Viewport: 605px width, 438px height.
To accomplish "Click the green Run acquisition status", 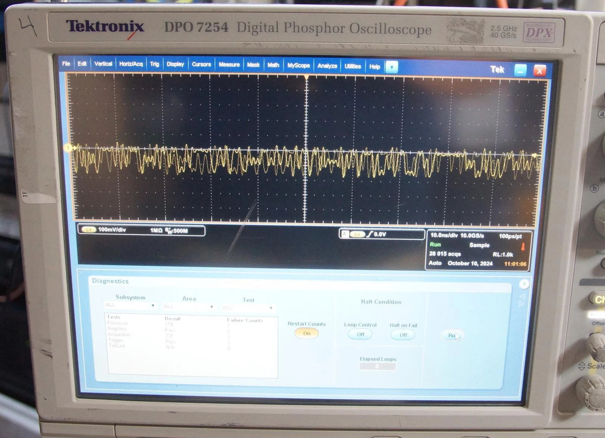I will pyautogui.click(x=435, y=244).
